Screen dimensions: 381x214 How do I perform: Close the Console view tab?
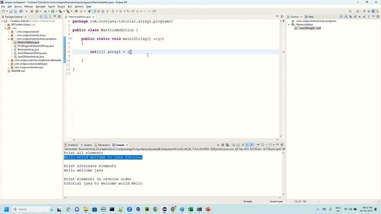click(x=127, y=145)
